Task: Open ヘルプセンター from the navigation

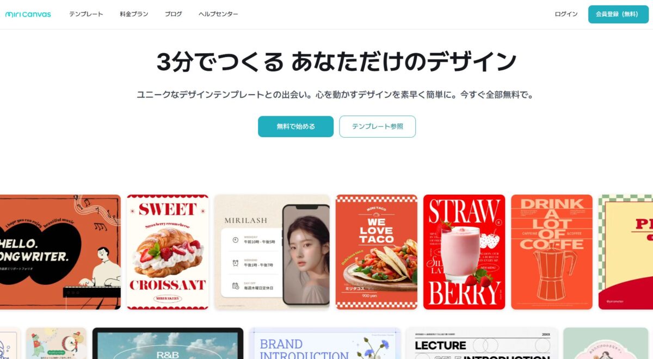Action: pos(218,14)
